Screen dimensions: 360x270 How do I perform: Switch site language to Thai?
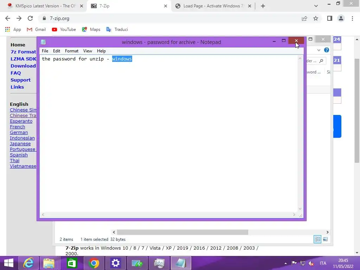pos(14,160)
